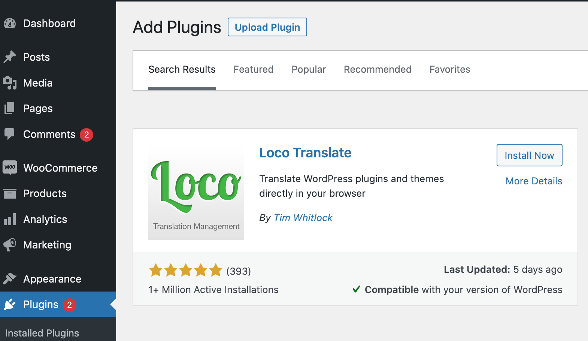
Task: Click the Add Plugins page heading
Action: tap(177, 27)
